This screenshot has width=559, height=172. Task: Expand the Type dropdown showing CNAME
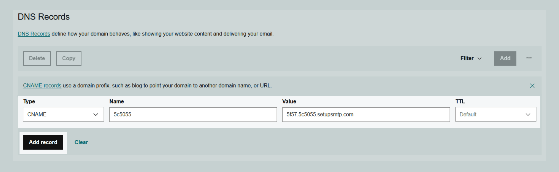click(63, 114)
